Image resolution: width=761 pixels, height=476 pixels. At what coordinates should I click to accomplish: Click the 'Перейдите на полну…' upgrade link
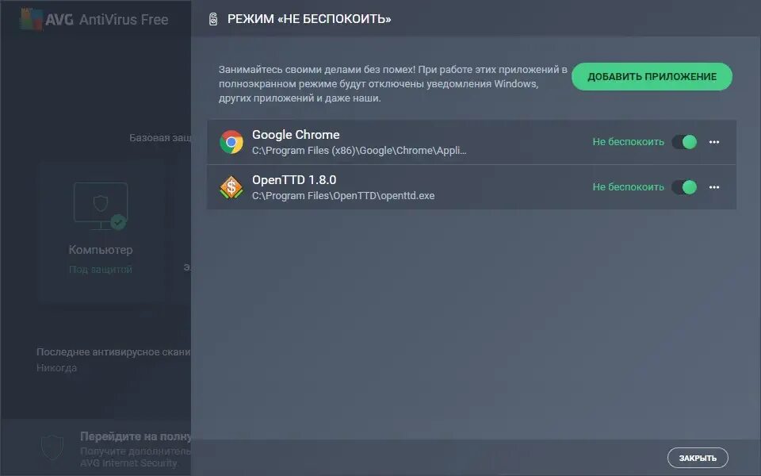pyautogui.click(x=136, y=436)
